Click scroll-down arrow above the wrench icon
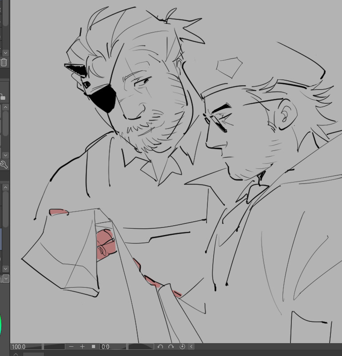This screenshot has height=356, width=342. click(x=5, y=155)
